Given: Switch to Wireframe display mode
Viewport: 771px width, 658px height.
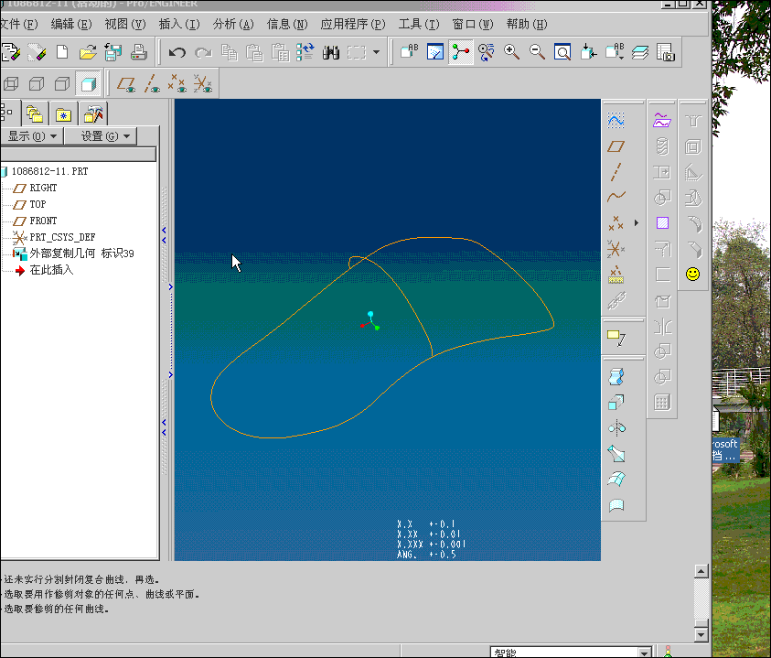Looking at the screenshot, I should click(11, 84).
